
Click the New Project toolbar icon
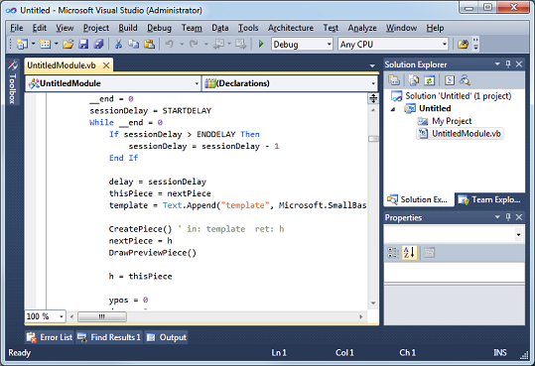[22, 44]
